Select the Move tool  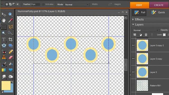pos(4,15)
